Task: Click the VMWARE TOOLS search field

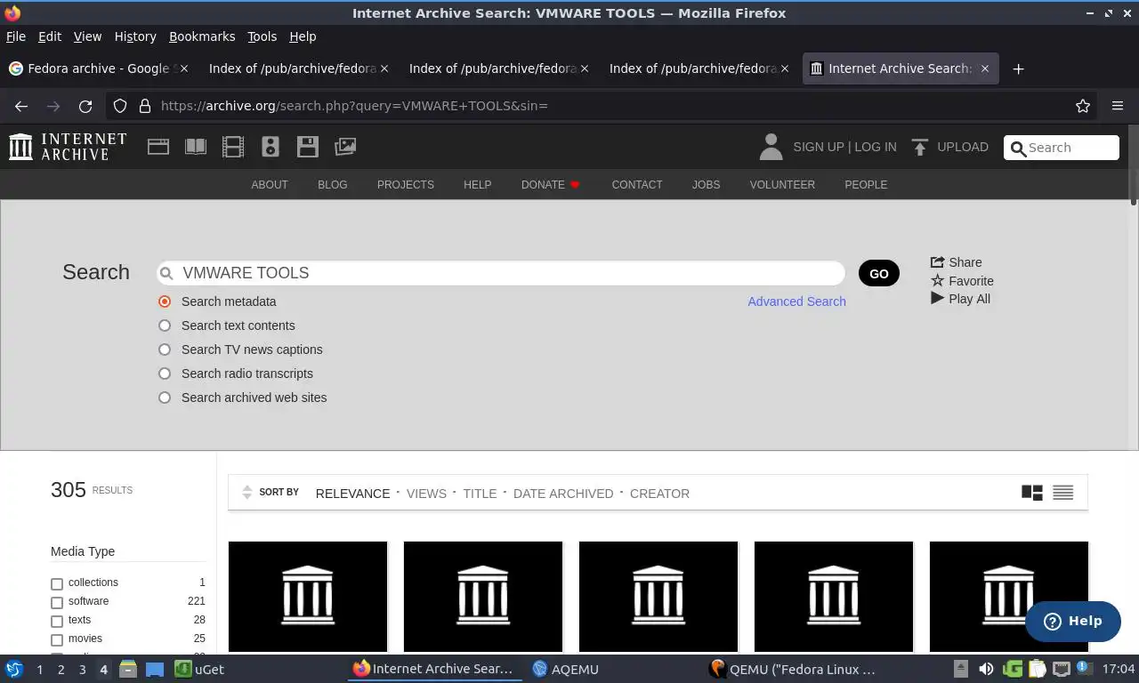Action: point(500,273)
